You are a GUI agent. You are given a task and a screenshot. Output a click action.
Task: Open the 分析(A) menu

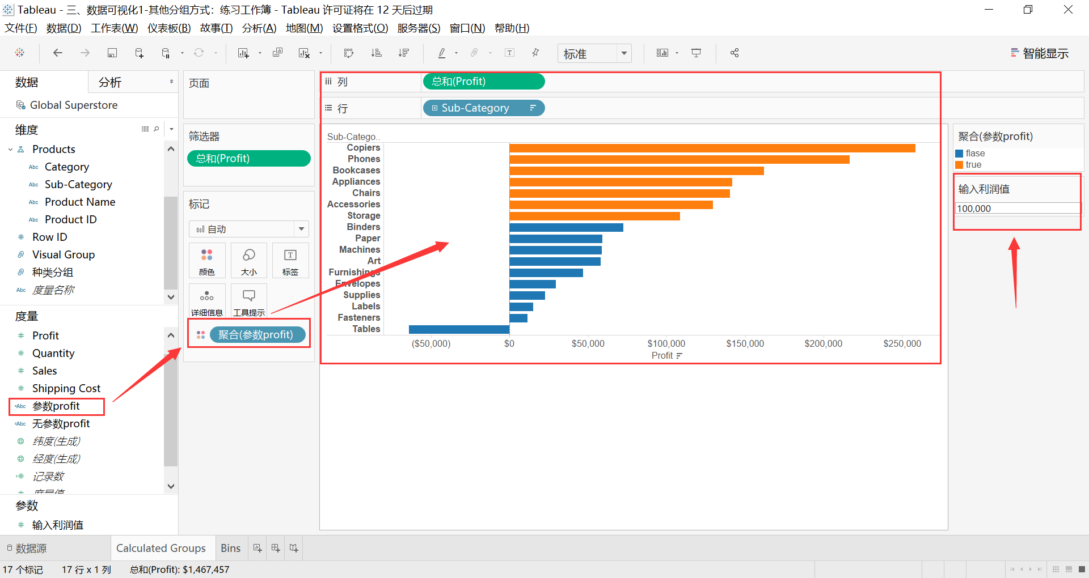[259, 28]
